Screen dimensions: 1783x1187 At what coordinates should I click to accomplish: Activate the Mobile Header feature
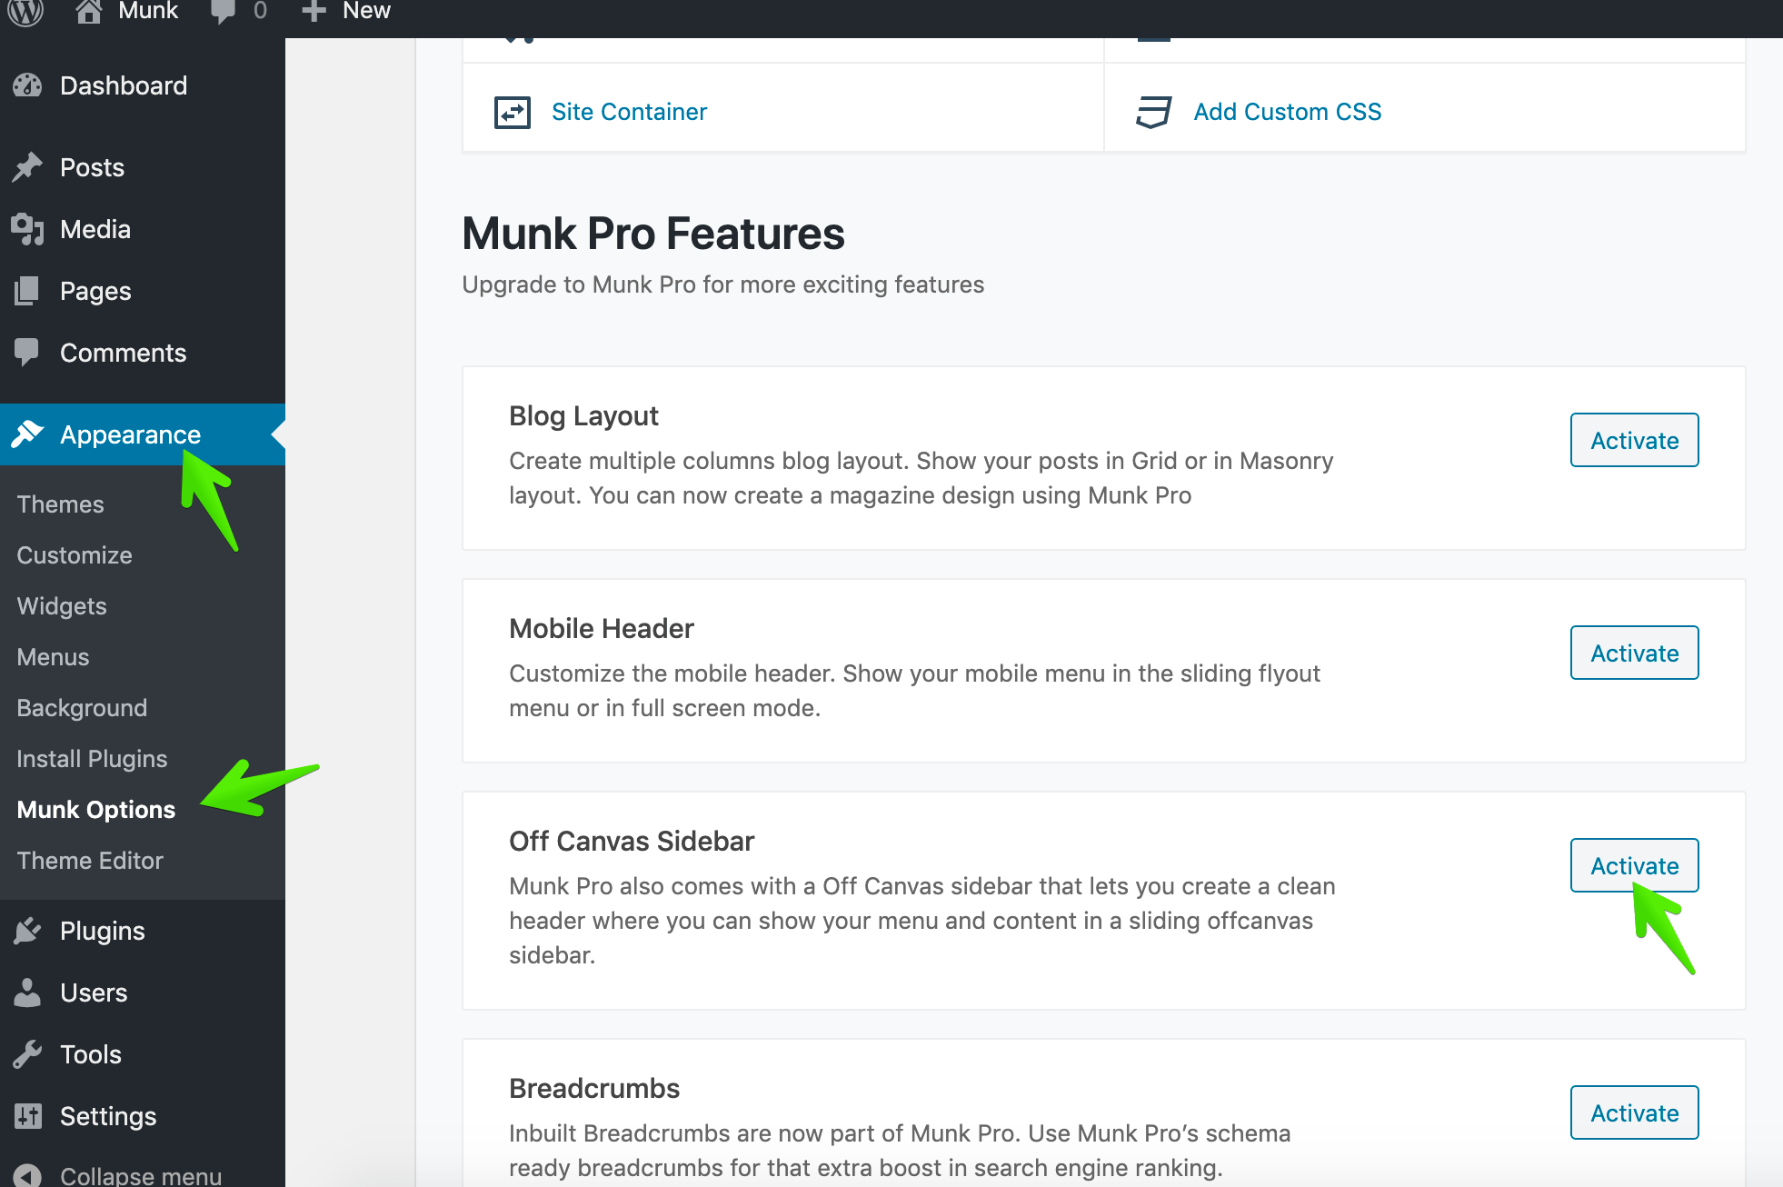coord(1634,653)
